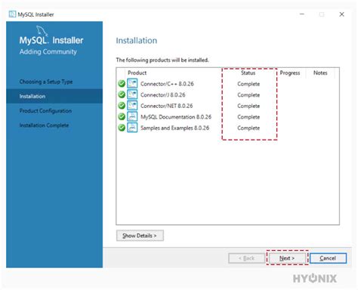358x290 pixels.
Task: Select the Connector/NET 8.0.26 row text
Action: point(167,106)
